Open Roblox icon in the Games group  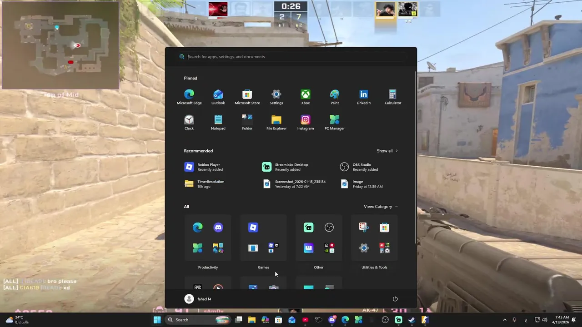pos(253,228)
